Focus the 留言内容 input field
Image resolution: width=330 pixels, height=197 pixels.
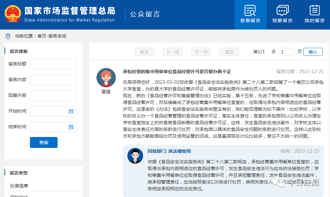[53, 80]
